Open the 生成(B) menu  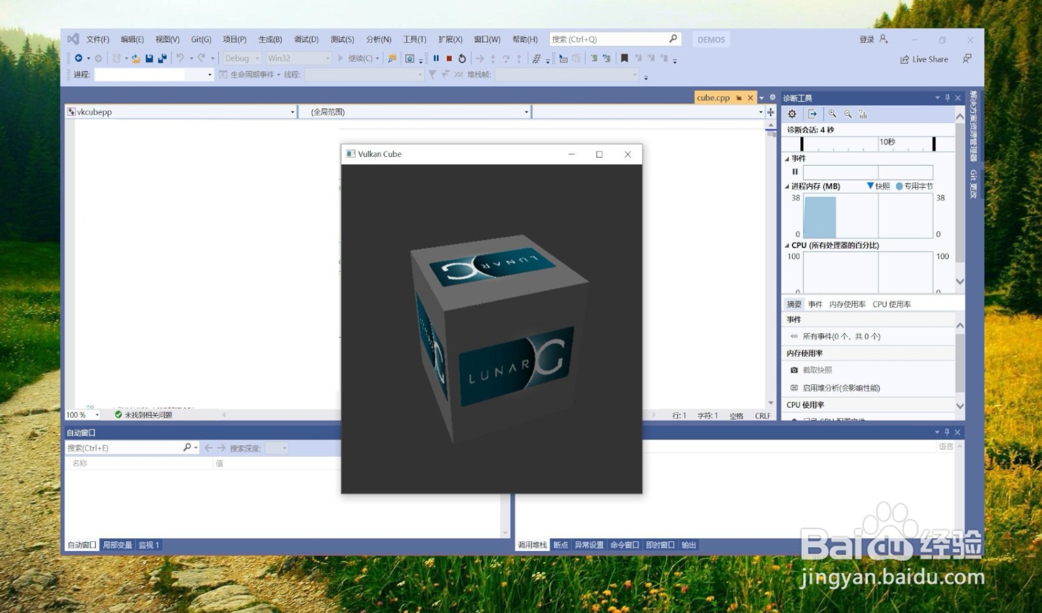tap(270, 40)
